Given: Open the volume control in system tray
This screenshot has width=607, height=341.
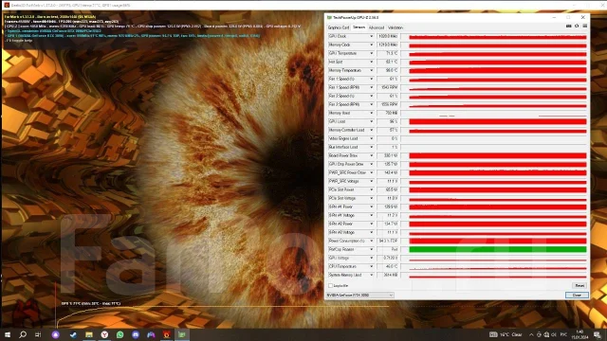Looking at the screenshot, I should coord(554,334).
